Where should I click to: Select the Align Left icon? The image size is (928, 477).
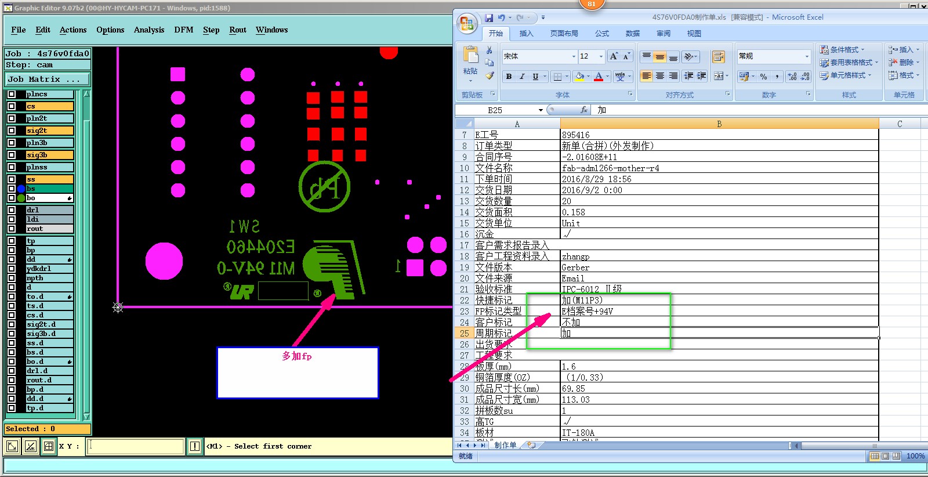(x=646, y=76)
